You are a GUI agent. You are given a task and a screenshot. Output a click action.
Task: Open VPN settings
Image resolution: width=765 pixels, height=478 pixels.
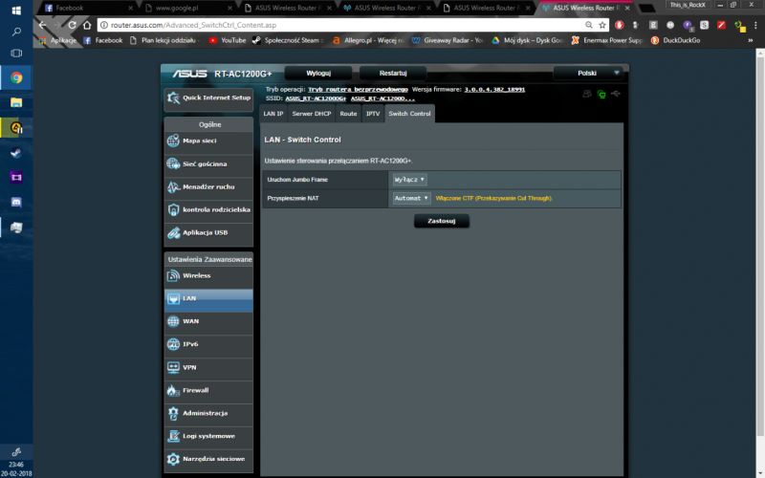click(x=208, y=367)
